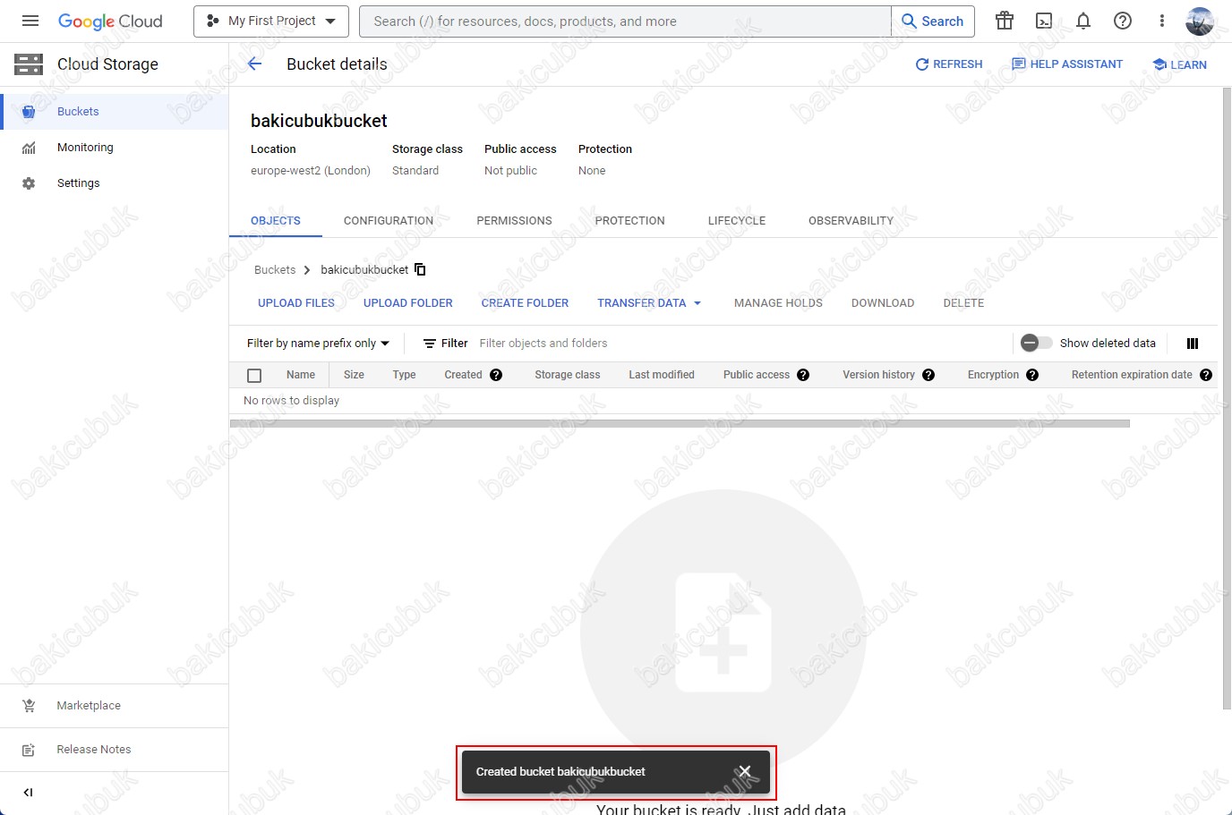Toggle the Show deleted data switch

point(1037,343)
